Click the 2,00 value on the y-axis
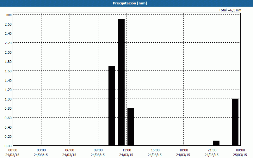 pos(8,52)
